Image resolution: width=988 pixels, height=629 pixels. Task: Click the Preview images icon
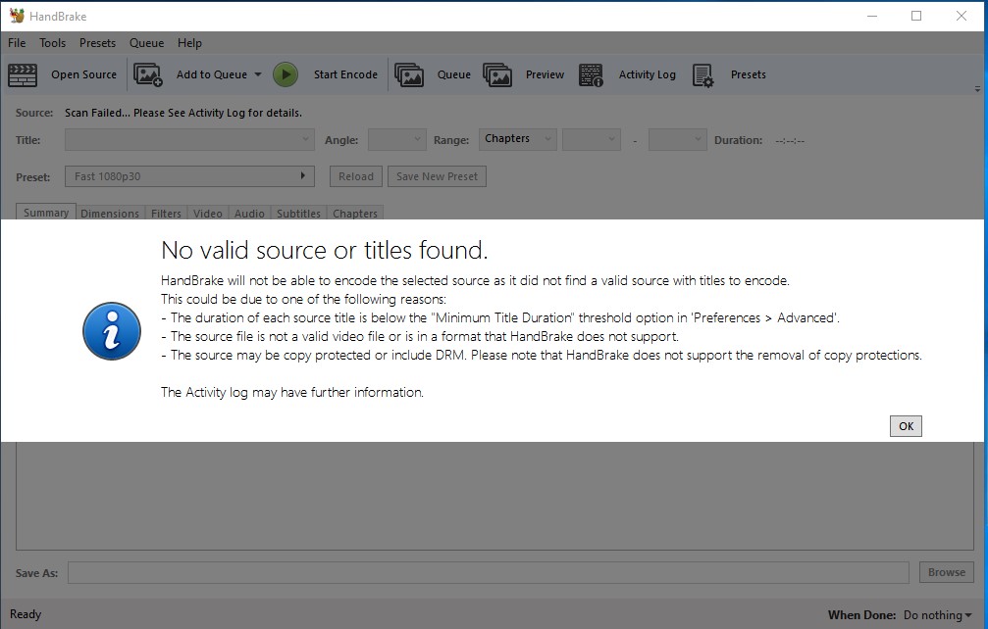(x=497, y=75)
